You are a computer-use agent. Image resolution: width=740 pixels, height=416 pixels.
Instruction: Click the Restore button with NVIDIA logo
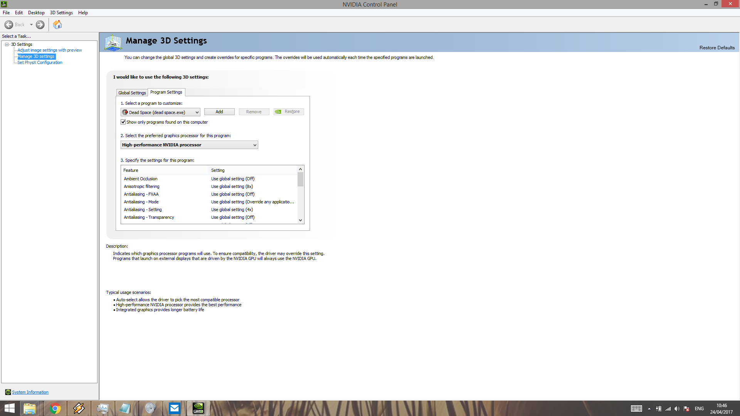[x=289, y=112]
